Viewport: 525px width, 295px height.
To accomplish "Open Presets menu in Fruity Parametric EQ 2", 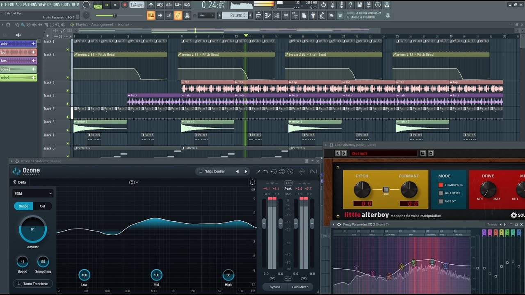I will pyautogui.click(x=492, y=225).
